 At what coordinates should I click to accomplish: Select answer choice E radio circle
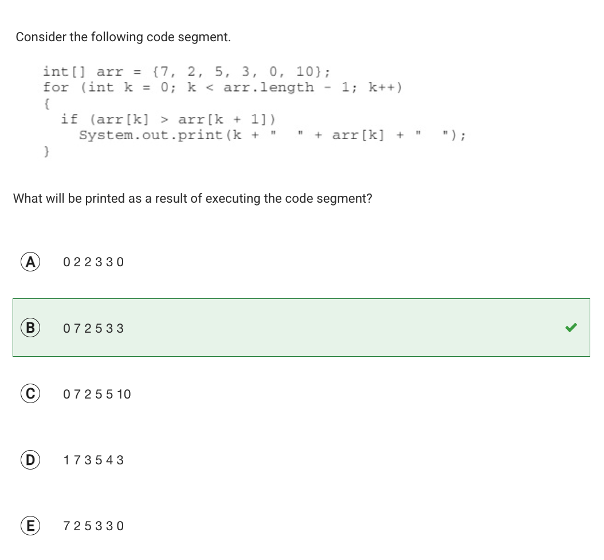pyautogui.click(x=30, y=526)
